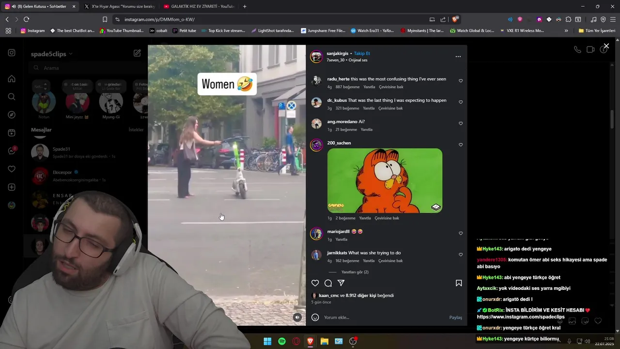Open File Explorer from the taskbar
This screenshot has height=349, width=620.
coord(325,341)
